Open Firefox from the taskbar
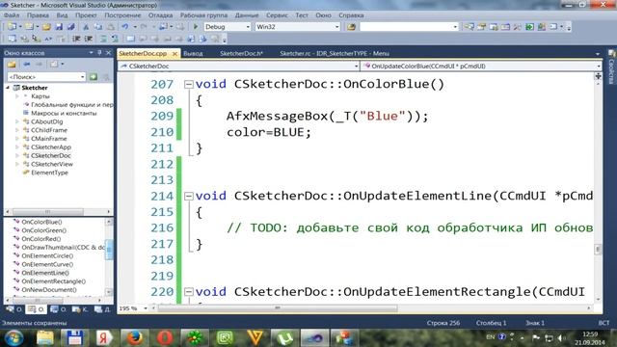The width and height of the screenshot is (617, 347). click(134, 337)
